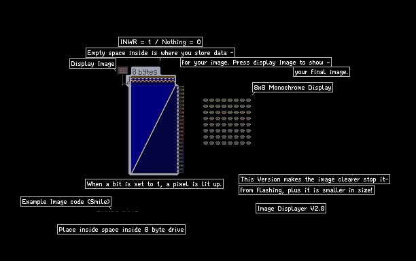Select the 8 bytes drive label tab
The image size is (416, 261).
(145, 71)
